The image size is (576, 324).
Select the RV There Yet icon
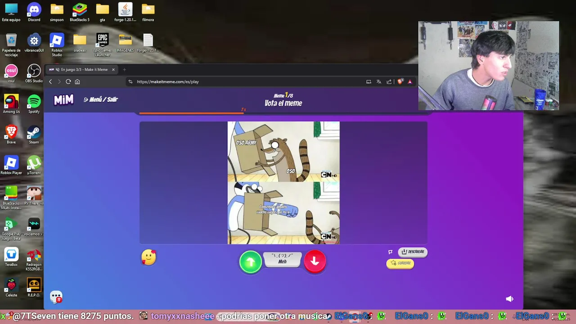point(34,196)
